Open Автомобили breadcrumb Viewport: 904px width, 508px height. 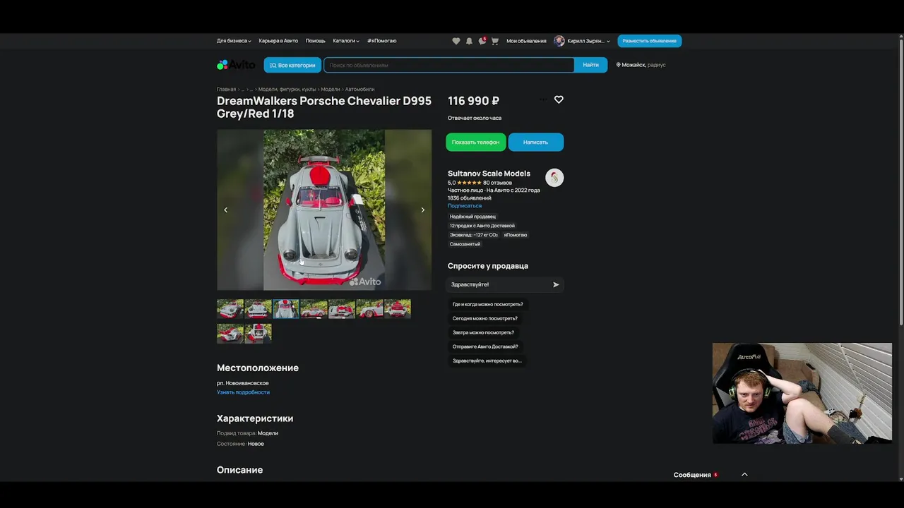tap(360, 90)
